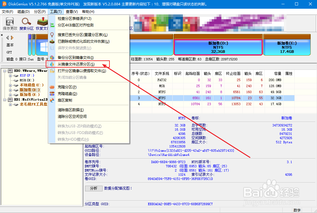This screenshot has height=213, width=317.
Task: Click the 备份分区到镜像文件 icon
Action: [x=52, y=58]
